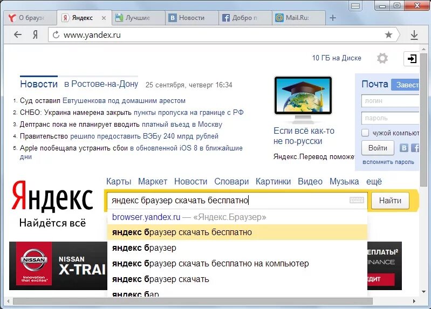The image size is (431, 309).
Task: Select suggestion "скачать бесплатно на компьютер"
Action: (237, 264)
